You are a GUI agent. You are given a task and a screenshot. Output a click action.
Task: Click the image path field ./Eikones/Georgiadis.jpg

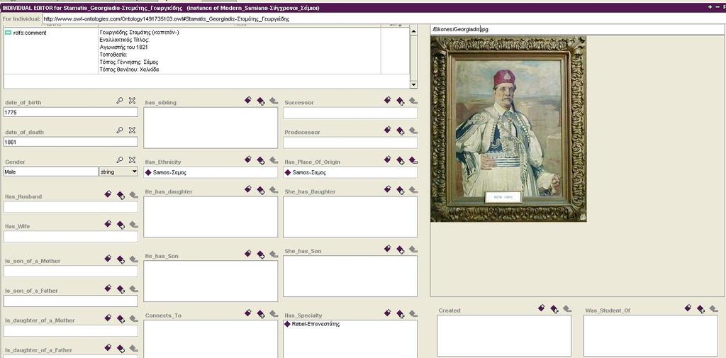577,29
